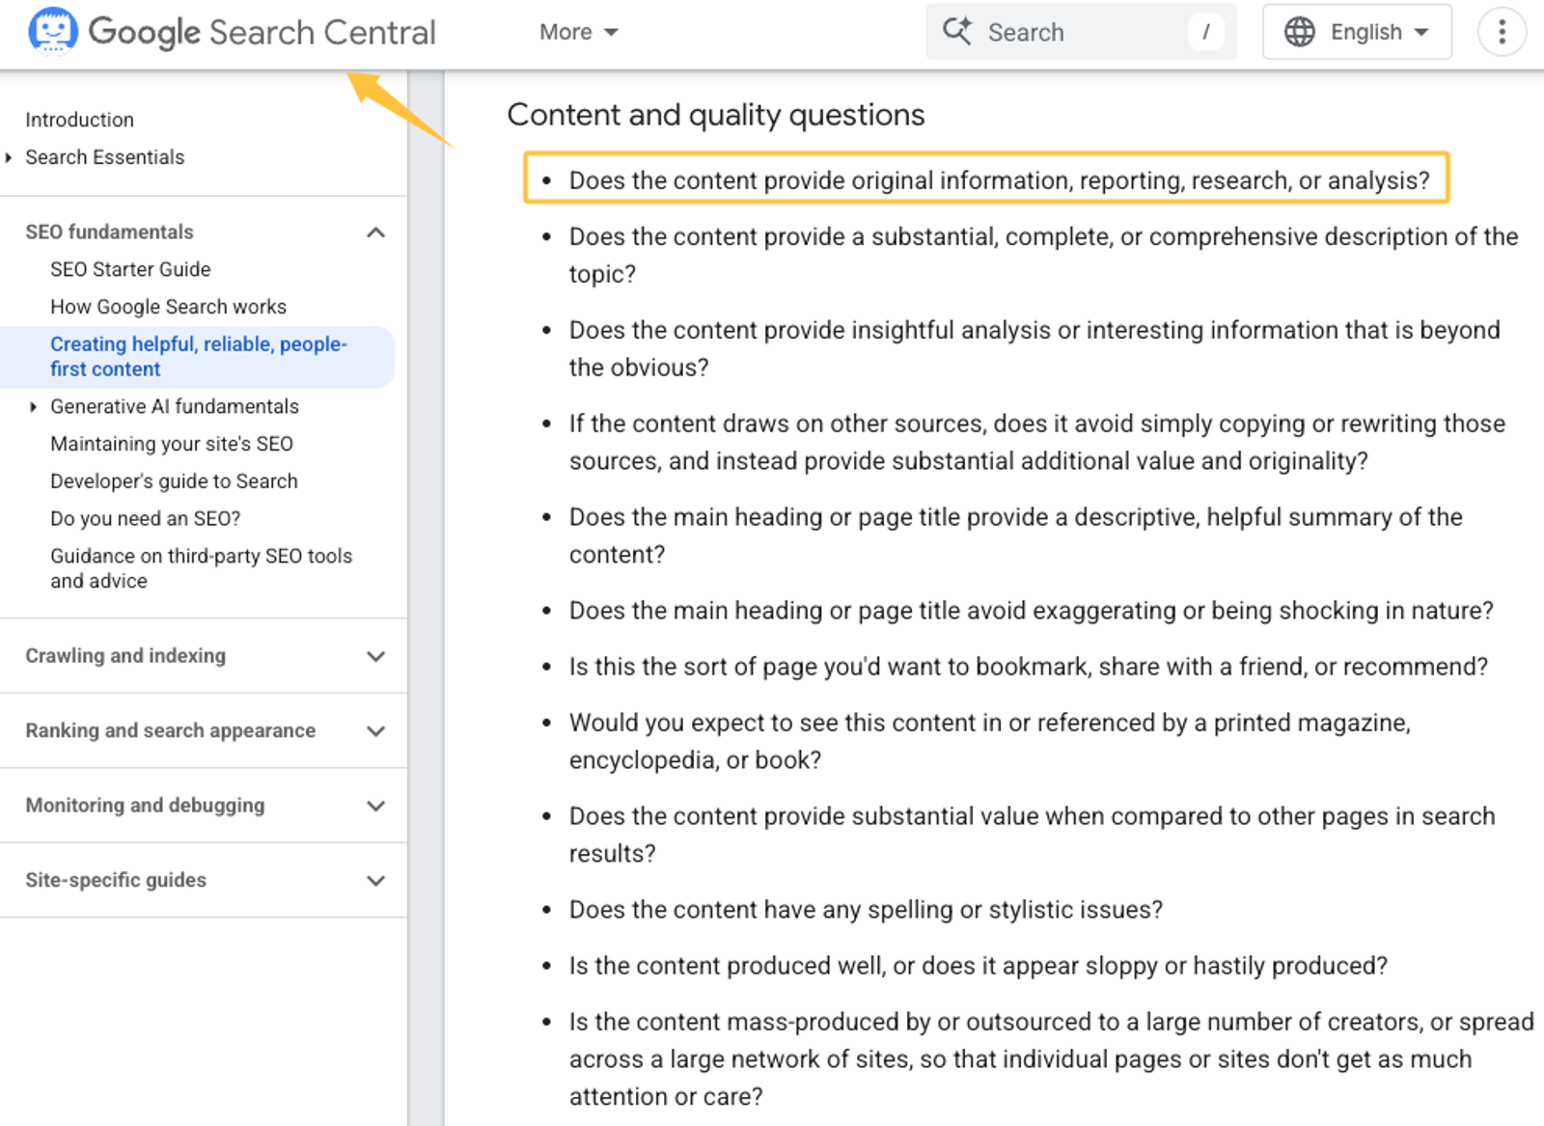Screen dimensions: 1544x1126
Task: Open Maintaining your site's SEO
Action: [x=172, y=444]
